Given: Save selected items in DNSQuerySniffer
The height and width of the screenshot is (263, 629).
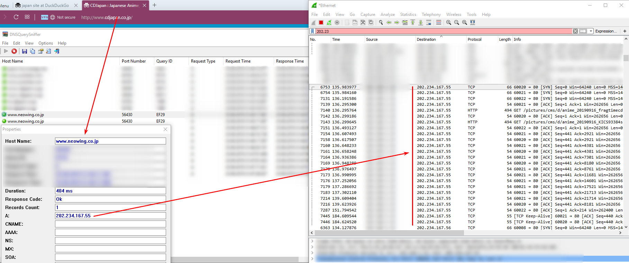Looking at the screenshot, I should (x=25, y=51).
